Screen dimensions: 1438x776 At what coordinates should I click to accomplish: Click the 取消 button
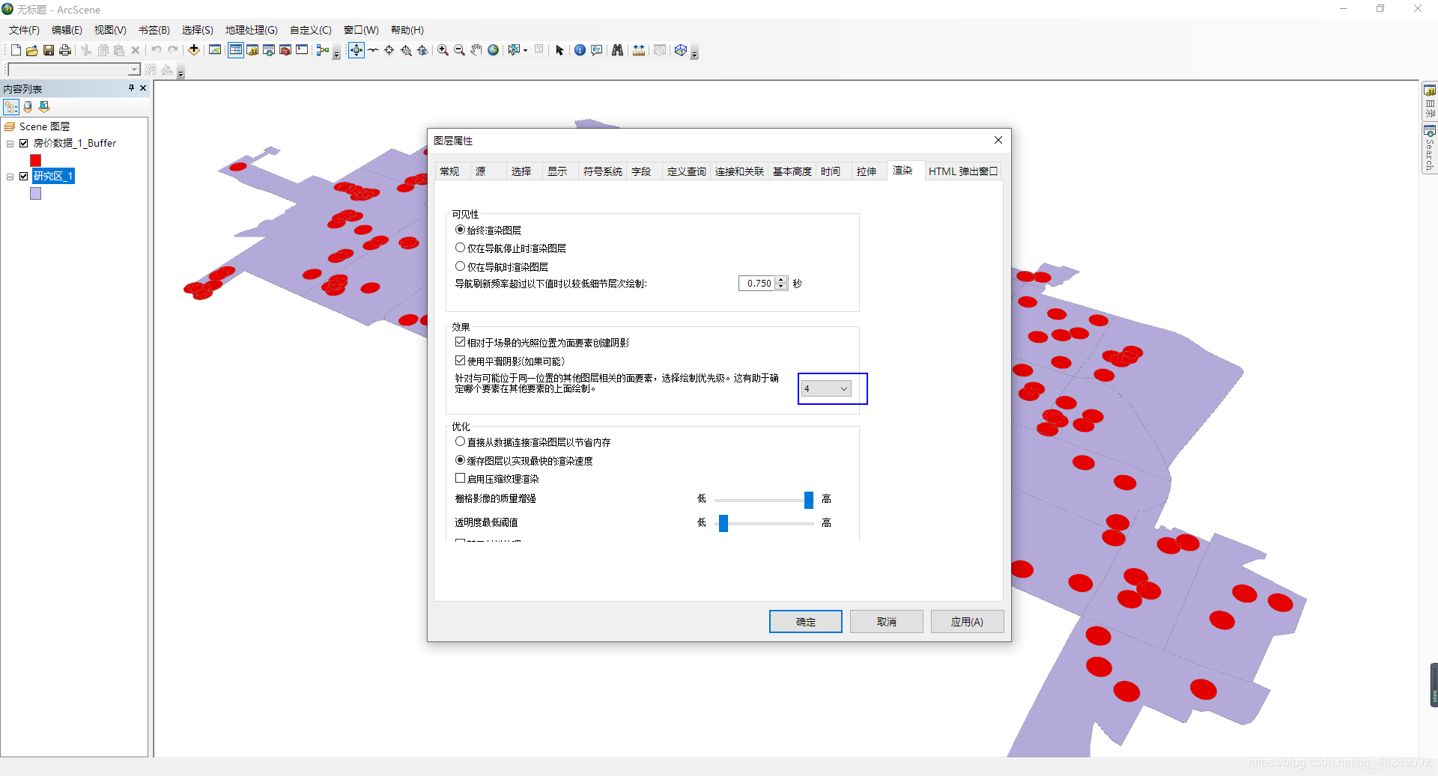coord(887,622)
